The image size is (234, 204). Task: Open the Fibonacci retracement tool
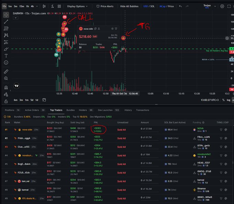tap(6, 28)
